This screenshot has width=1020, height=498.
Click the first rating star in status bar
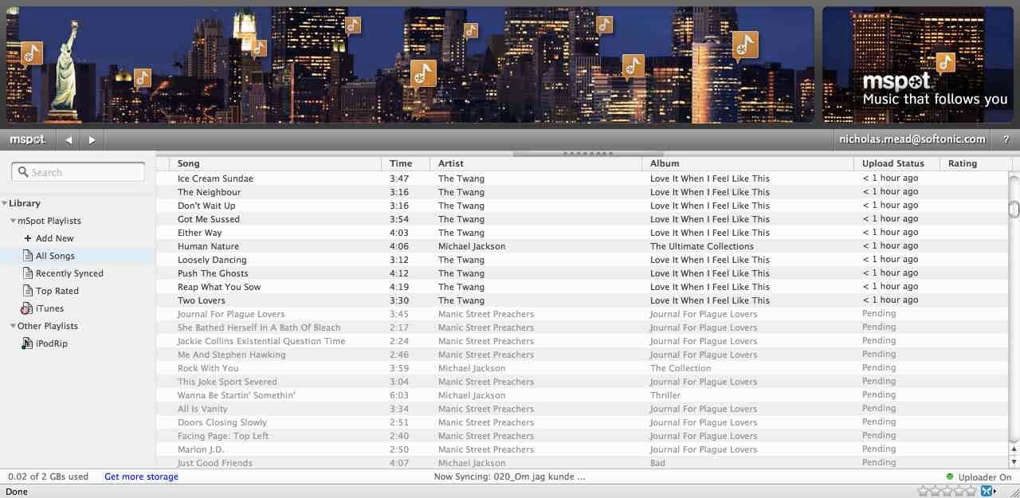[x=922, y=491]
